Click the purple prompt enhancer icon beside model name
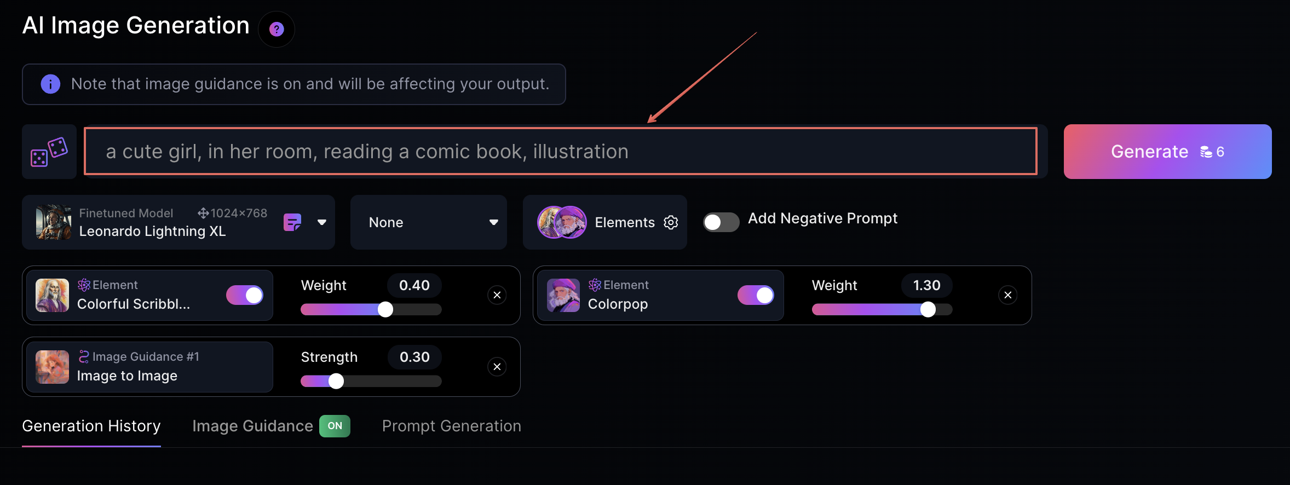The height and width of the screenshot is (485, 1290). (292, 222)
